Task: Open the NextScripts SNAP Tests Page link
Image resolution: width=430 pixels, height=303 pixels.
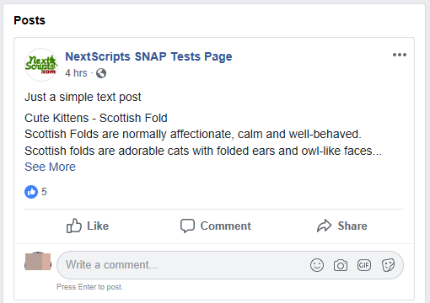Action: tap(148, 56)
